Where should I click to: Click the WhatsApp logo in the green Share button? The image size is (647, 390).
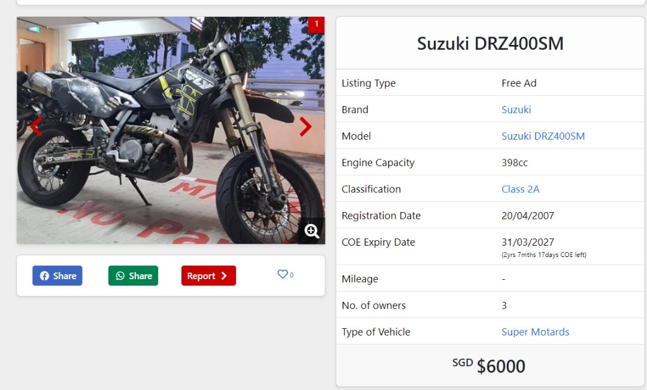120,276
